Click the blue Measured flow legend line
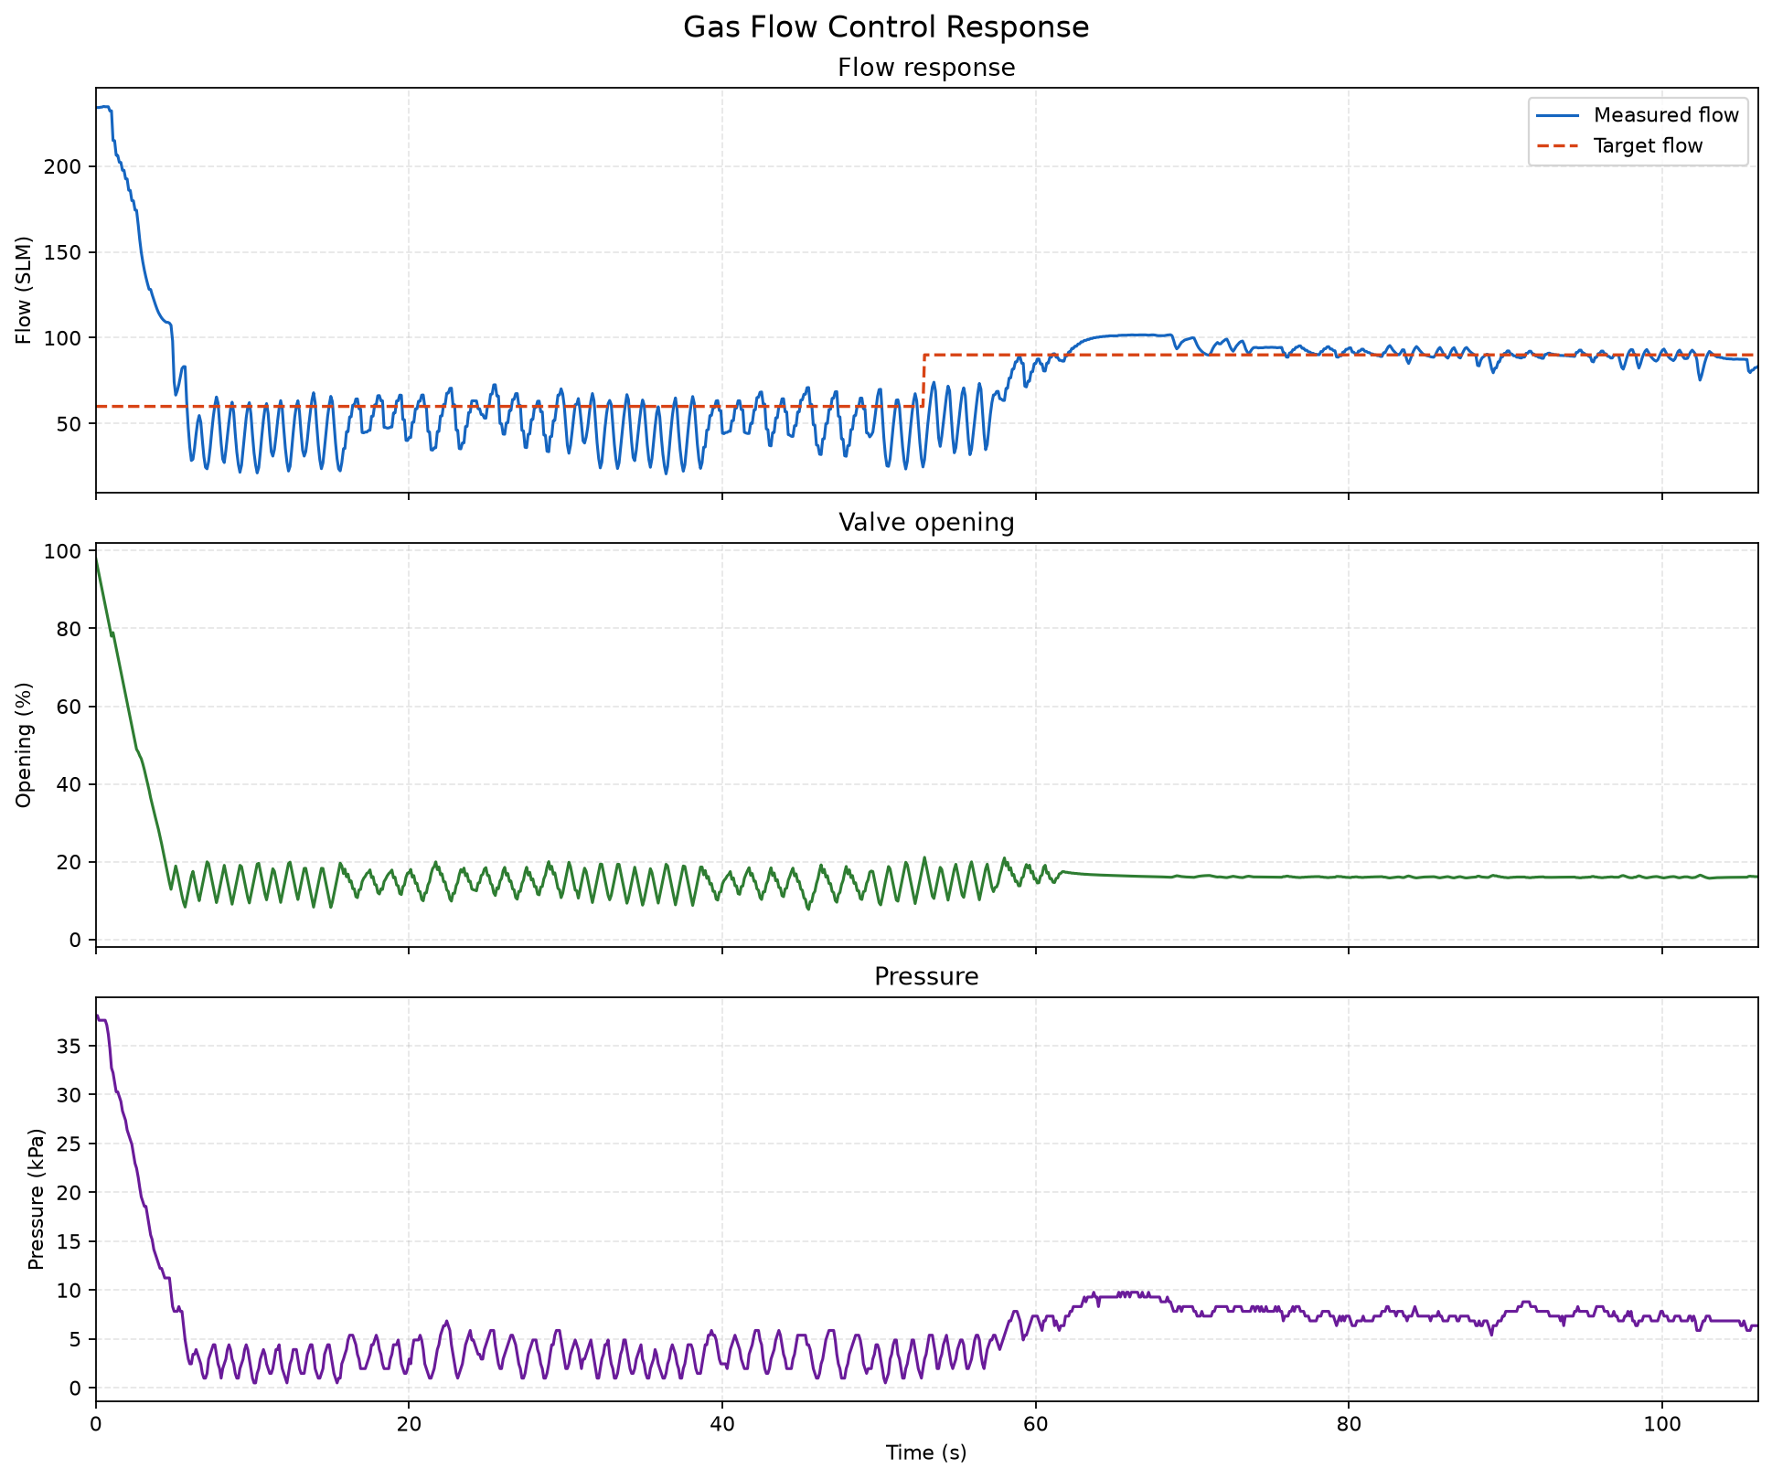The image size is (1772, 1479). [1557, 116]
